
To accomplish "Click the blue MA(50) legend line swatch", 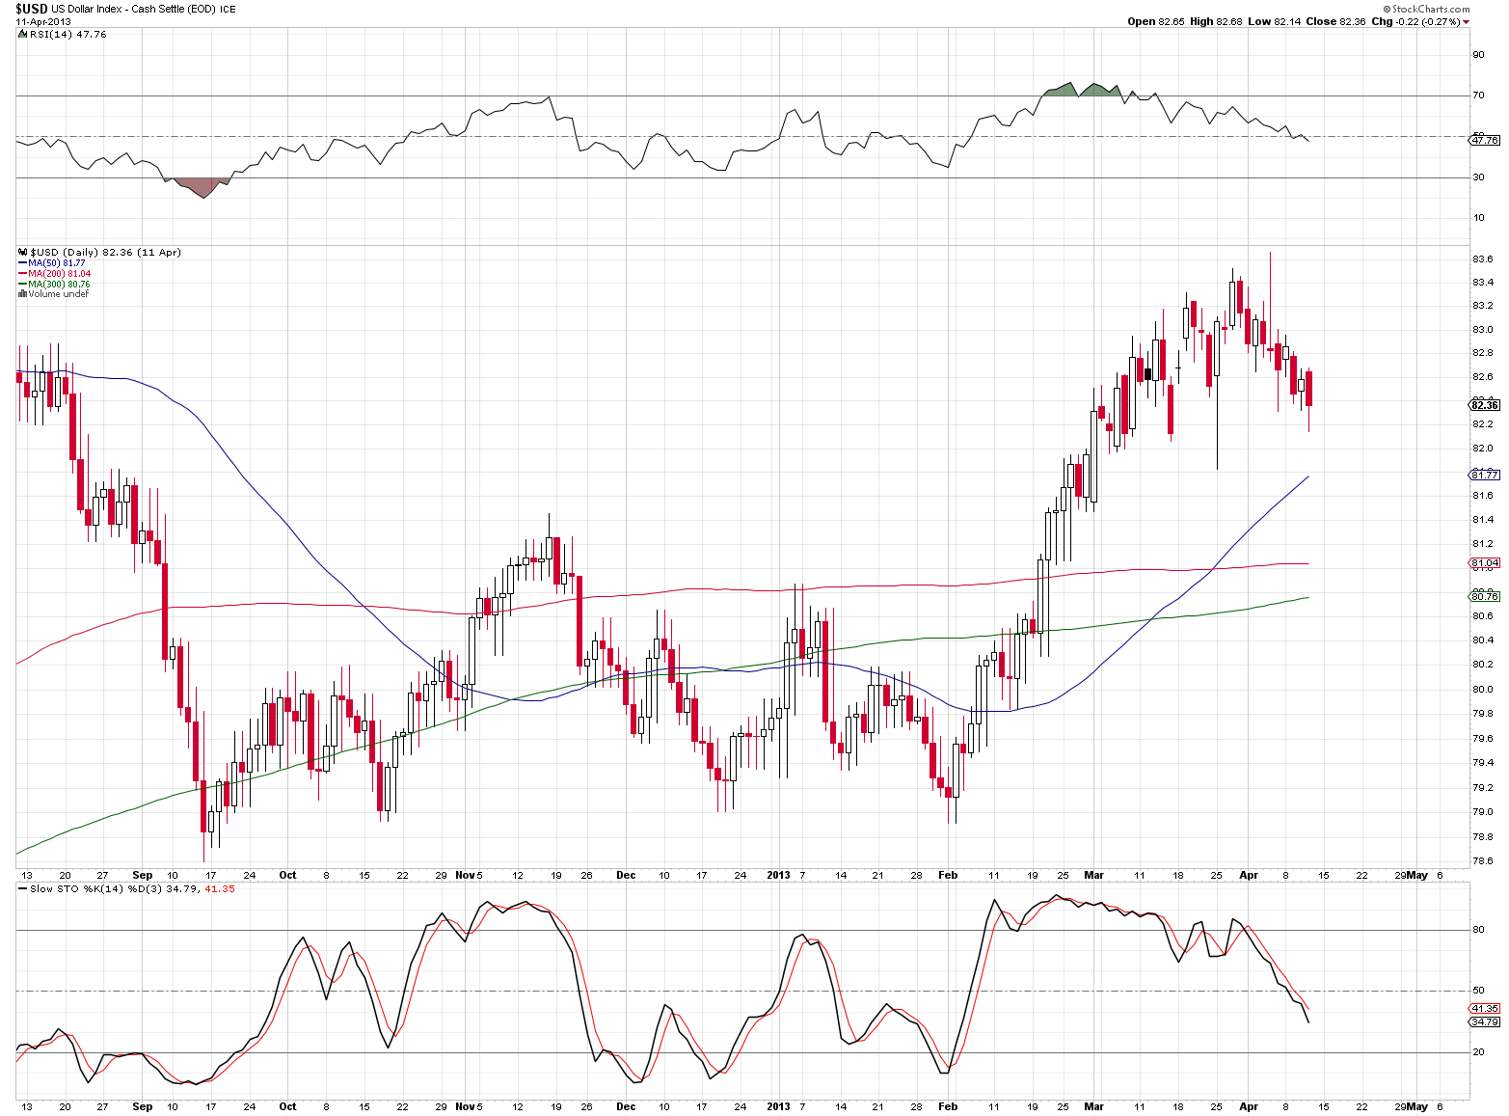I will coord(22,263).
